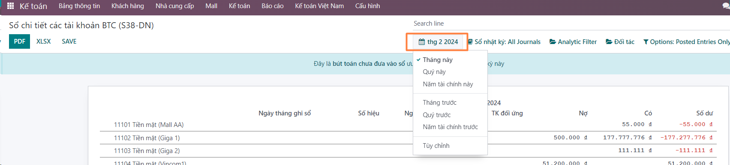Image resolution: width=730 pixels, height=165 pixels.
Task: Open the Mall menu
Action: (x=211, y=6)
